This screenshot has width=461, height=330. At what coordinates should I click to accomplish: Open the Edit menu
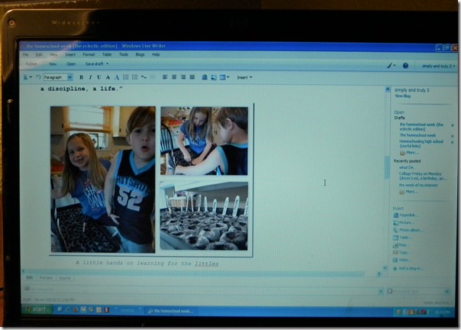39,55
